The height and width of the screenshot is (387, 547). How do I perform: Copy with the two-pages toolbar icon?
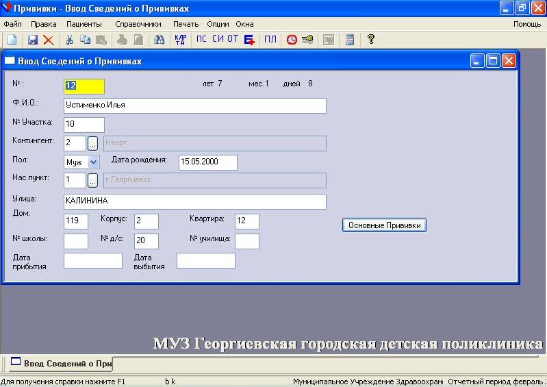click(x=85, y=40)
